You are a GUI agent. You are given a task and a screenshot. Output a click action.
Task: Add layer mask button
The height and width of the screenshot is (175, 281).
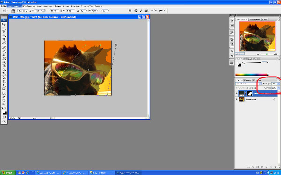[257, 167]
